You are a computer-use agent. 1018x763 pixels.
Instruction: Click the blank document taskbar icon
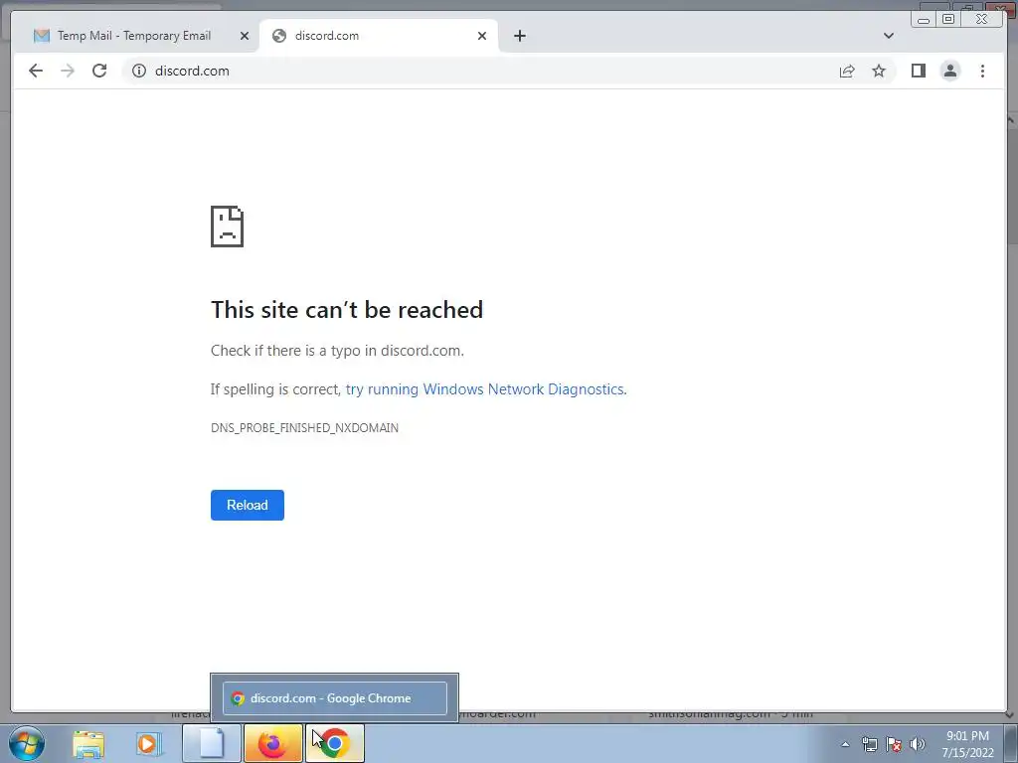click(212, 743)
